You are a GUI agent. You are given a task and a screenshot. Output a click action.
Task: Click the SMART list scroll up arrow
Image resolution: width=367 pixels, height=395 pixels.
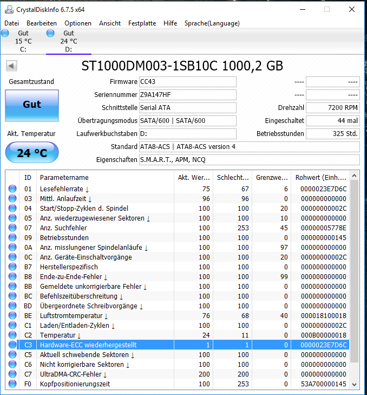coord(355,176)
